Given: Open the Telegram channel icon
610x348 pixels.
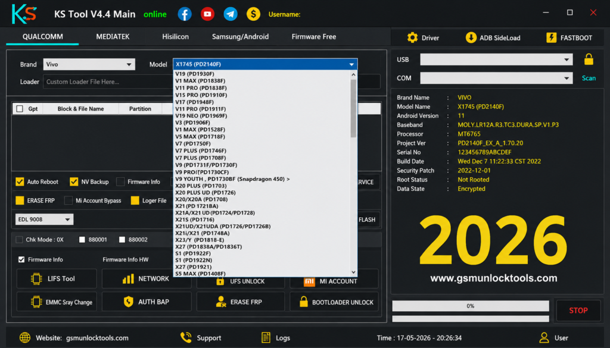Looking at the screenshot, I should tap(231, 14).
